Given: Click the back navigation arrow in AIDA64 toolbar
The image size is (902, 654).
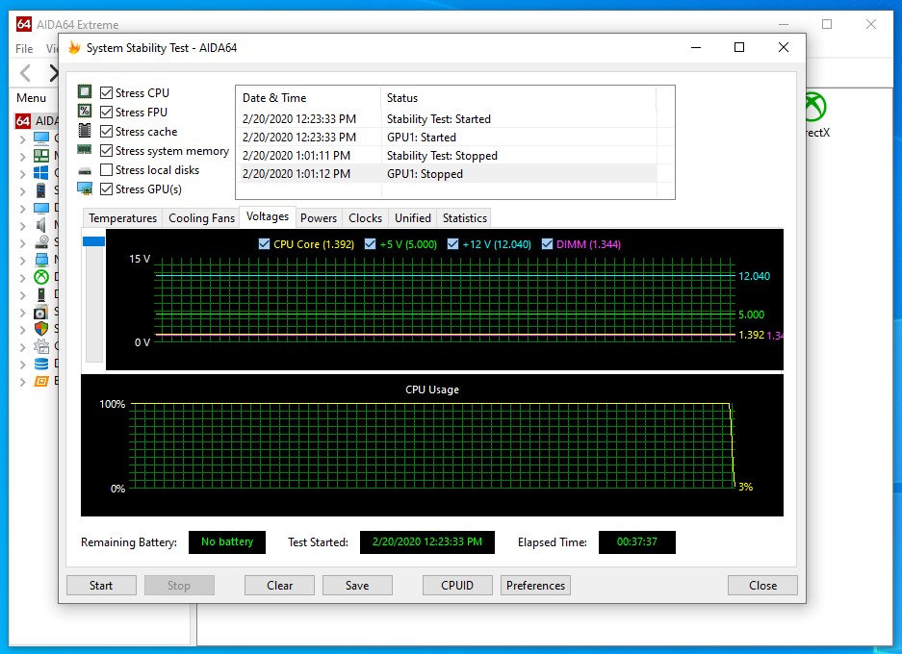Looking at the screenshot, I should pyautogui.click(x=26, y=73).
